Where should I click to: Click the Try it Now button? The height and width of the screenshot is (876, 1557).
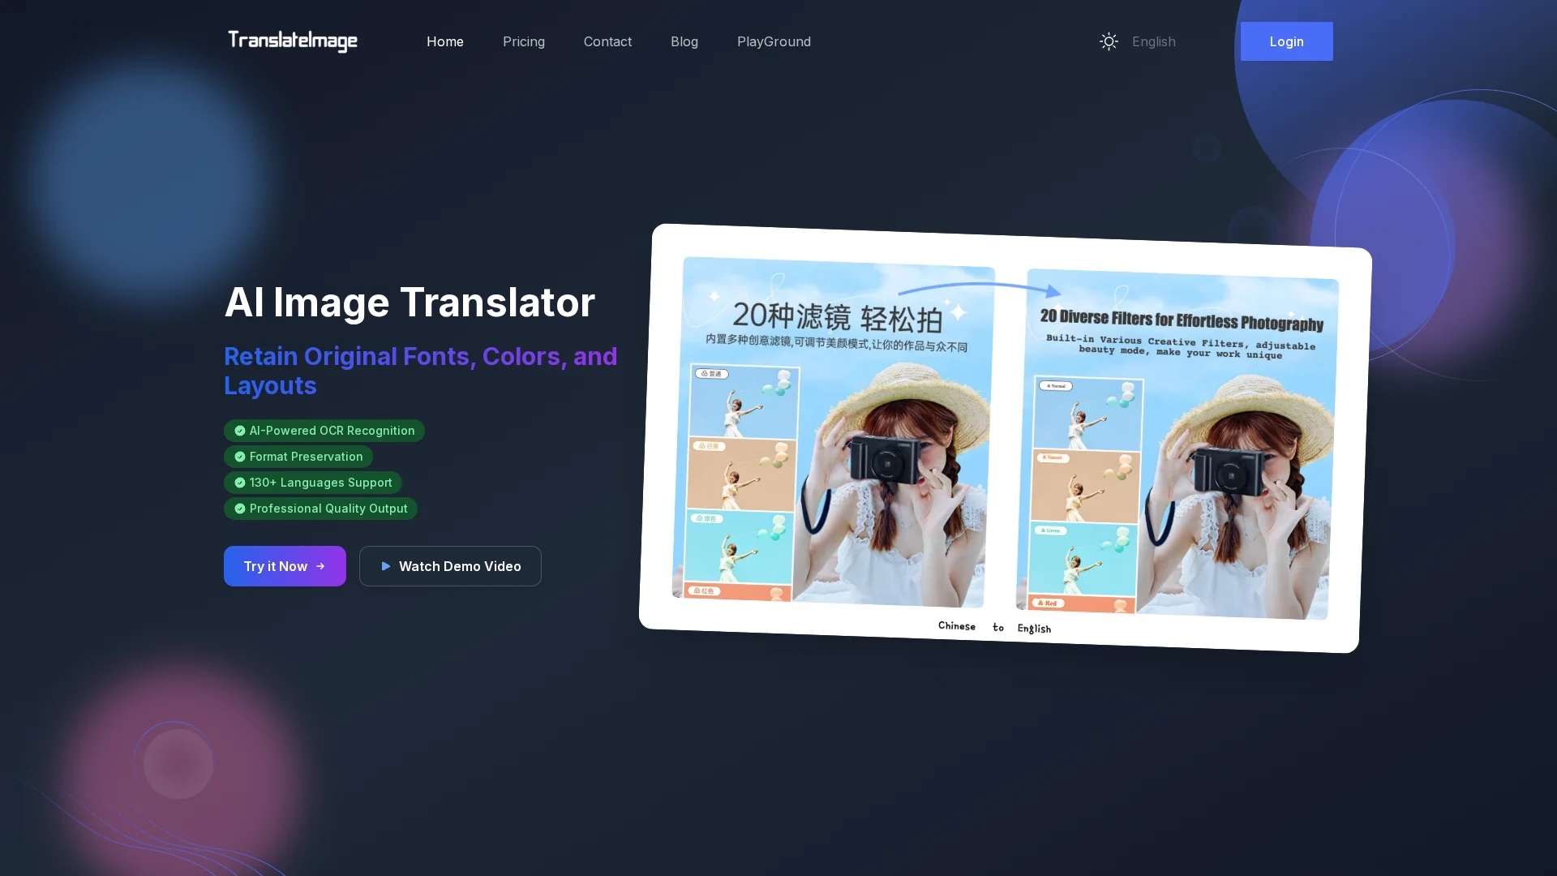pos(285,566)
